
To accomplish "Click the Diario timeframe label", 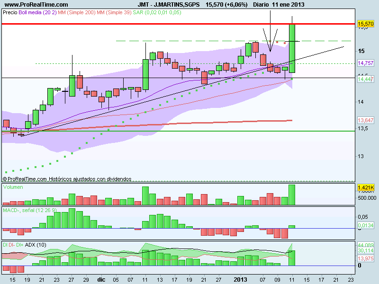I will pos(261,4).
